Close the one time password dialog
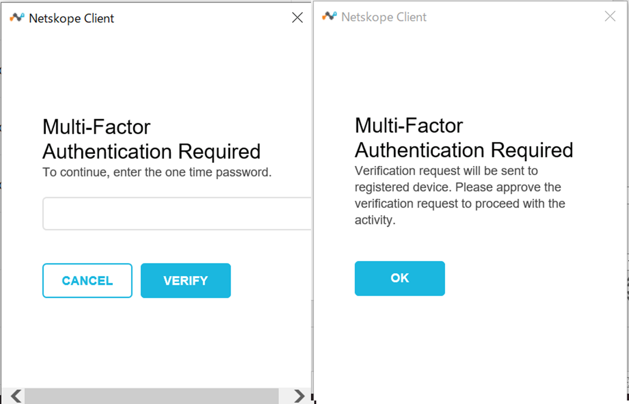Screen dimensions: 629x404 pos(297,18)
